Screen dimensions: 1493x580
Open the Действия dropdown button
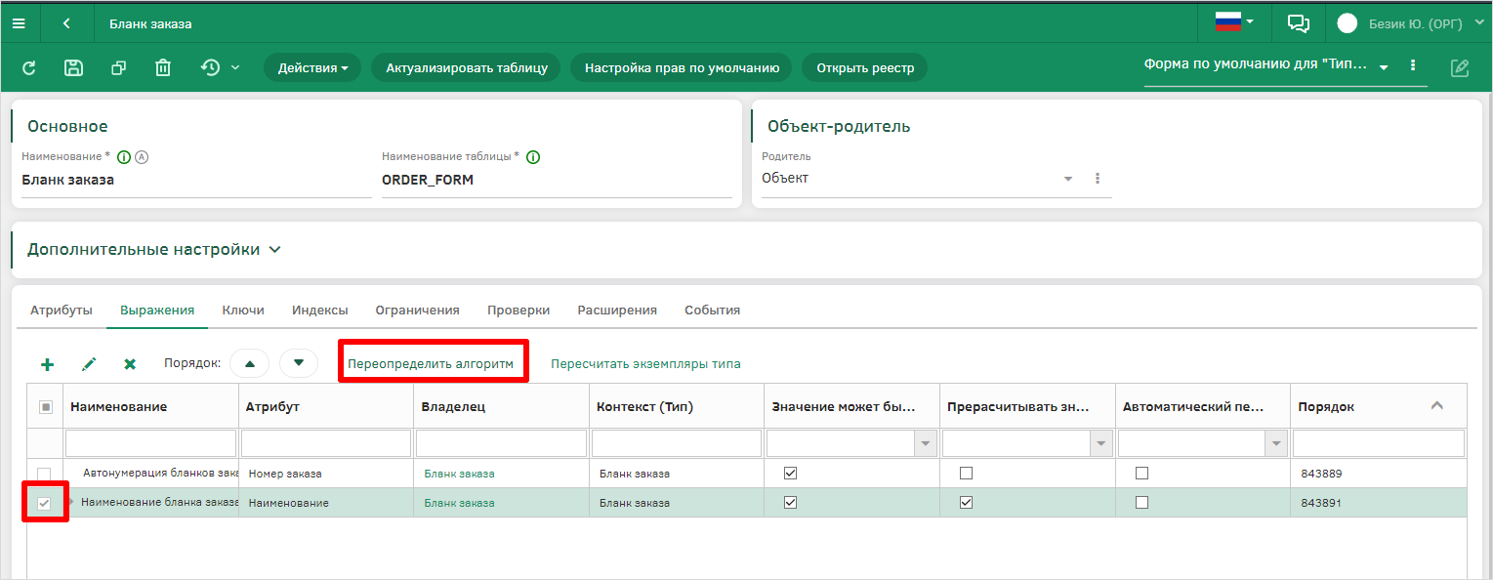[312, 67]
